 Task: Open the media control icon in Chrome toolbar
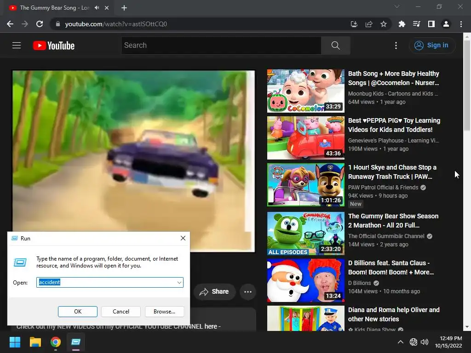[416, 24]
